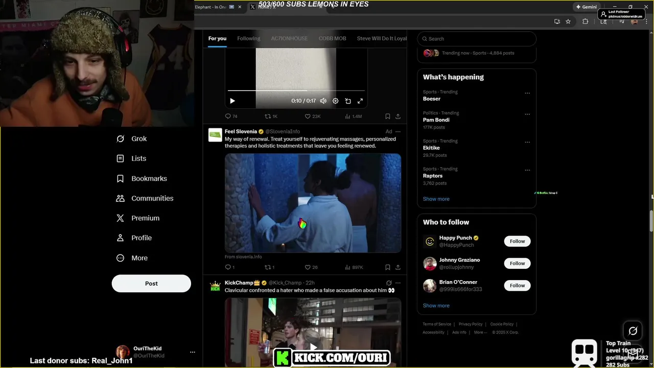Viewport: 654px width, 368px height.
Task: Open the Ekitike trending topic
Action: (x=431, y=148)
